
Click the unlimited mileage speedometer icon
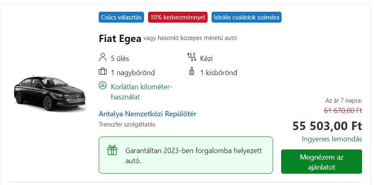tap(103, 86)
